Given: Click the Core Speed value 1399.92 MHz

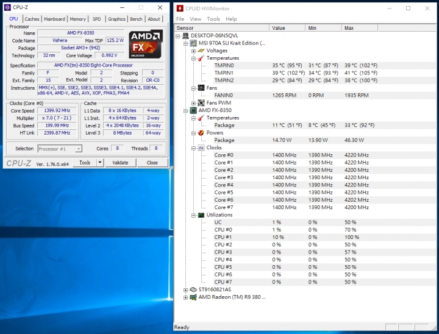Looking at the screenshot, I should click(57, 110).
